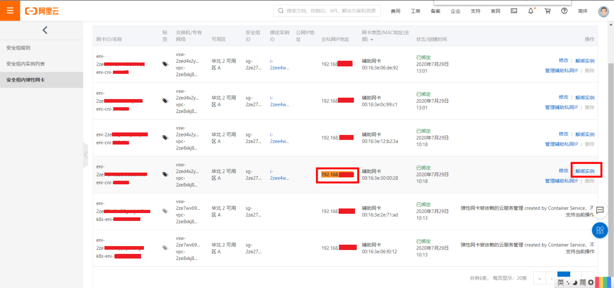Open the 备案 menu
The height and width of the screenshot is (288, 614).
coord(435,11)
